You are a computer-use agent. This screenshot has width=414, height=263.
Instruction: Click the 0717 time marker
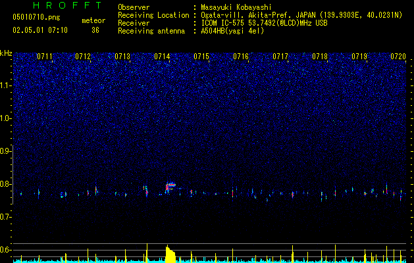pos(280,57)
